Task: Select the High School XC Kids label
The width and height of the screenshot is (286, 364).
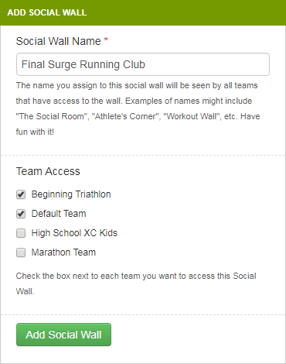Action: 74,233
